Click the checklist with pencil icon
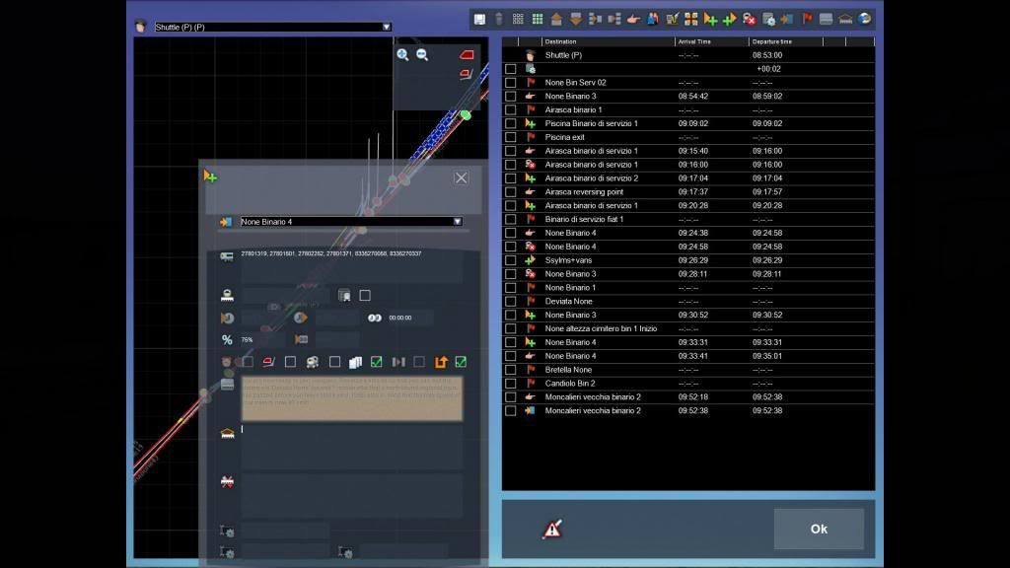Viewport: 1010px width, 568px height. tap(672, 20)
